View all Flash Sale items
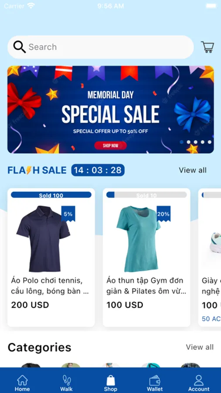The image size is (221, 393). (x=193, y=170)
